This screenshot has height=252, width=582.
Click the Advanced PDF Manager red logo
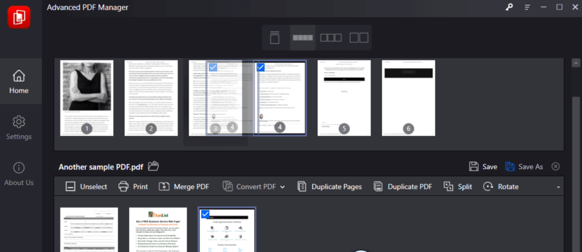[19, 17]
